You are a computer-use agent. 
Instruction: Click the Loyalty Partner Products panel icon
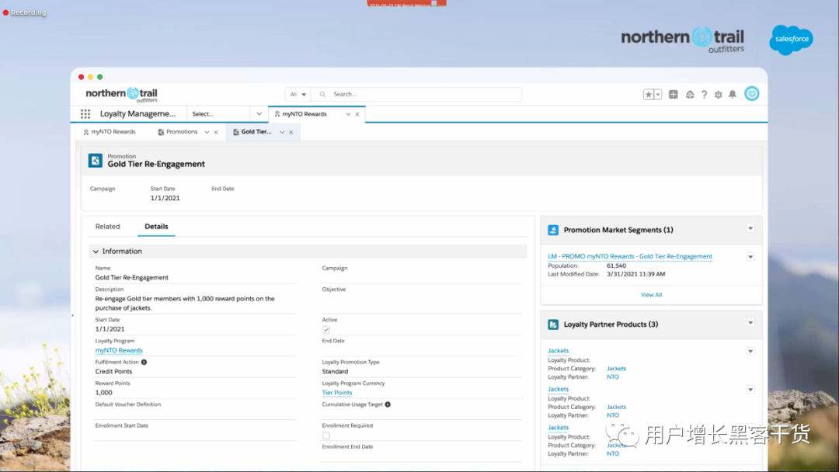click(x=553, y=324)
